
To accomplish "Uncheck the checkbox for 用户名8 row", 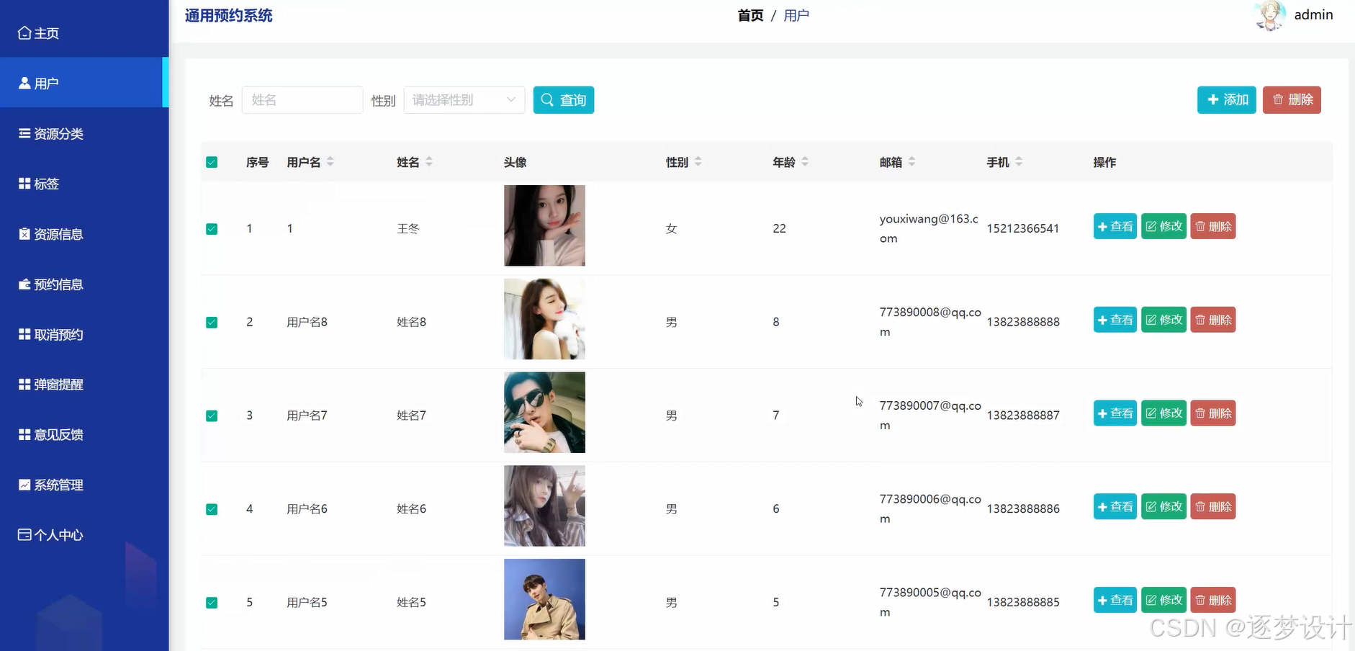I will pyautogui.click(x=212, y=322).
